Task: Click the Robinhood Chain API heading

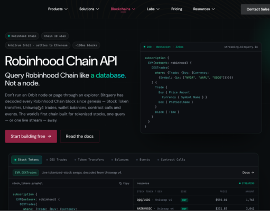Action: [x=61, y=61]
